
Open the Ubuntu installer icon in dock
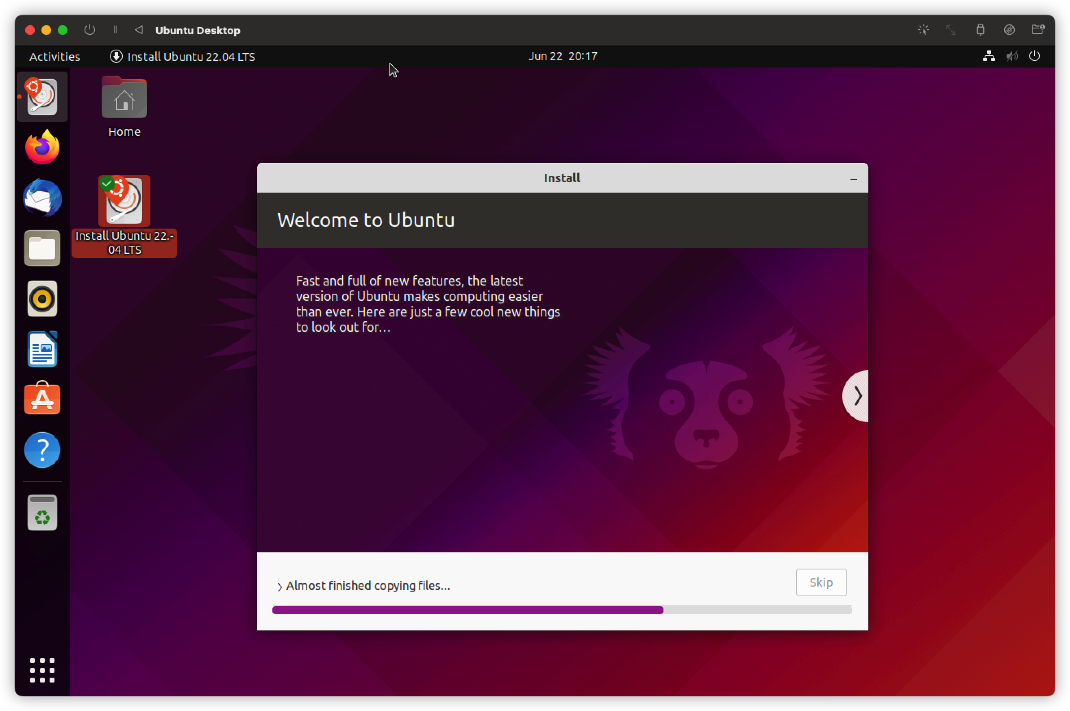[x=42, y=96]
